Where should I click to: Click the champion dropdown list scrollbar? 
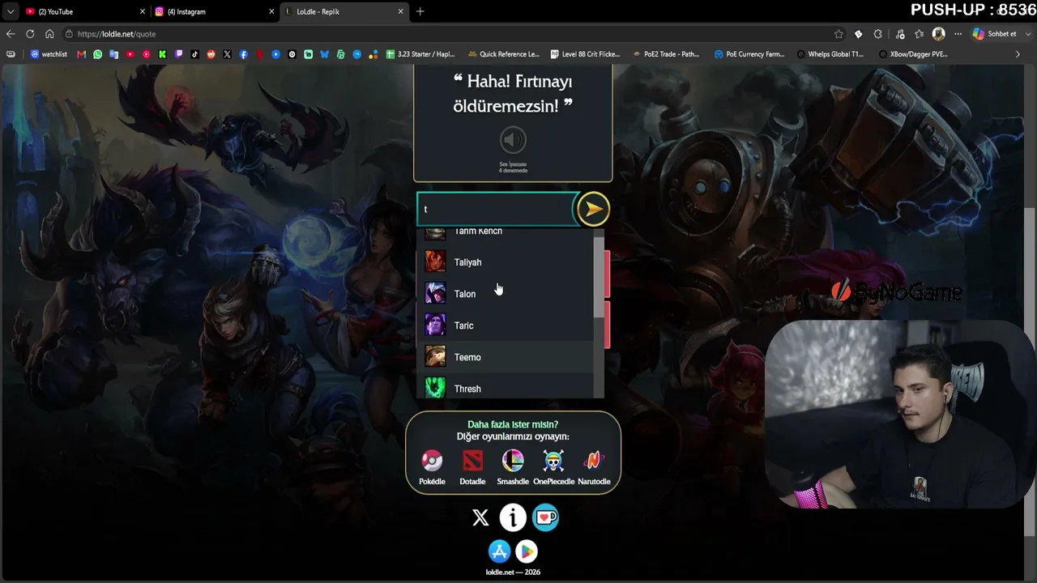599,278
